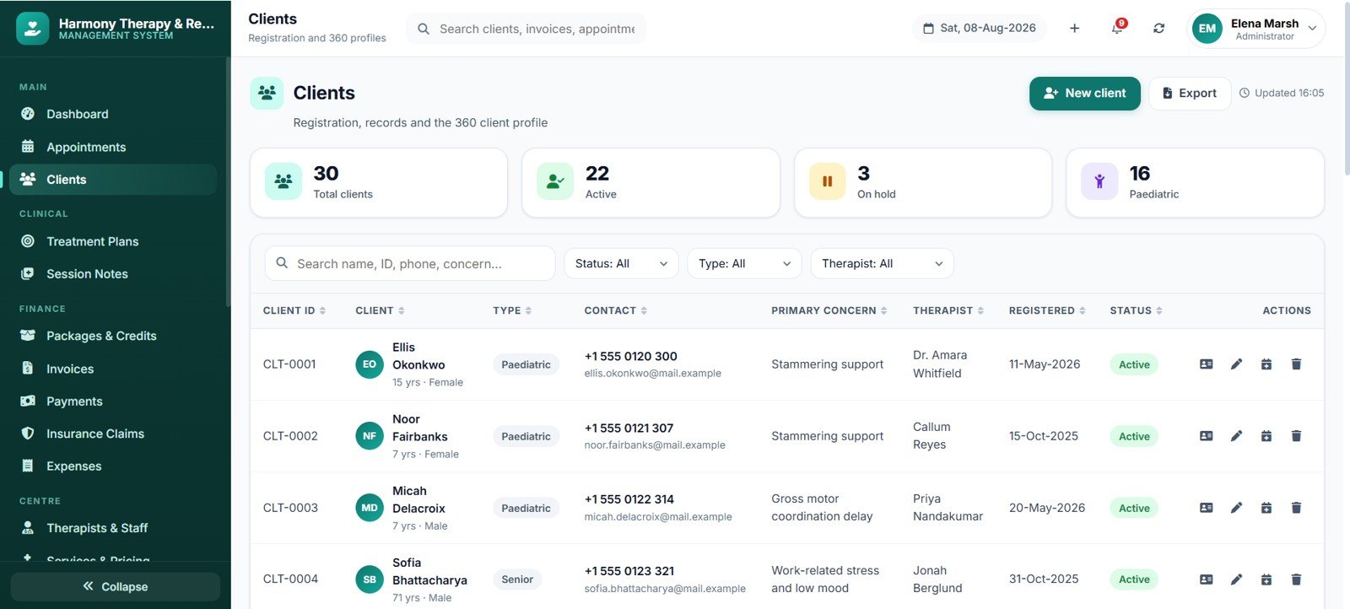Edit Micah Delacroix record pencil icon
Screen dimensions: 1350x609
click(1236, 508)
